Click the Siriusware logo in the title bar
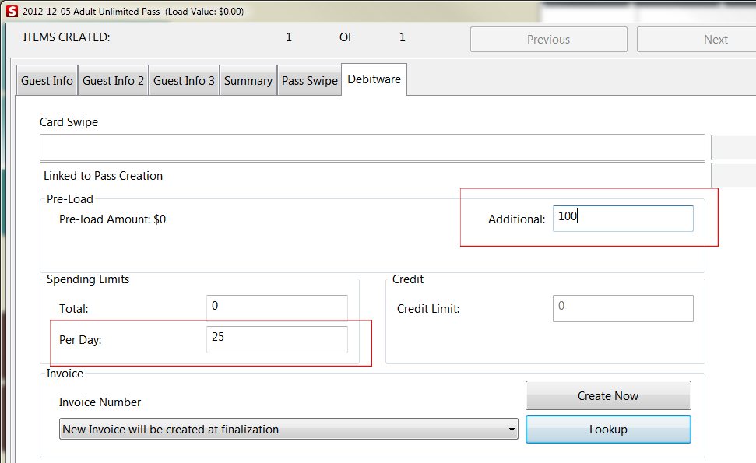Viewport: 756px width, 463px height. click(10, 10)
